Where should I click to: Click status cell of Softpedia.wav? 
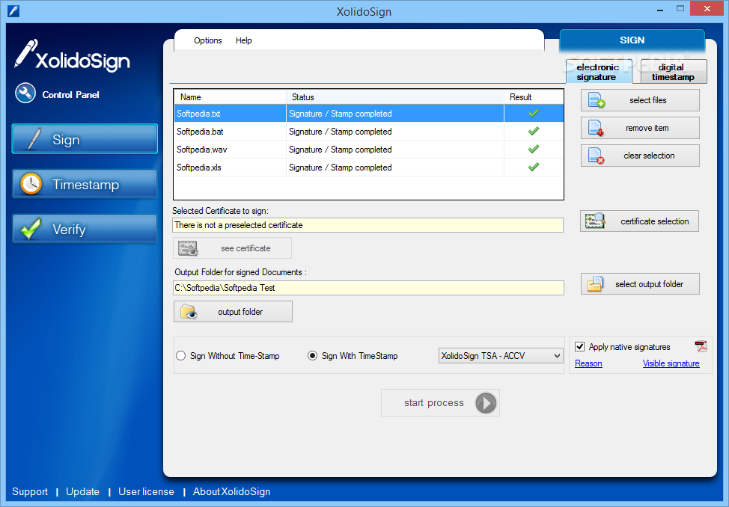tap(395, 149)
